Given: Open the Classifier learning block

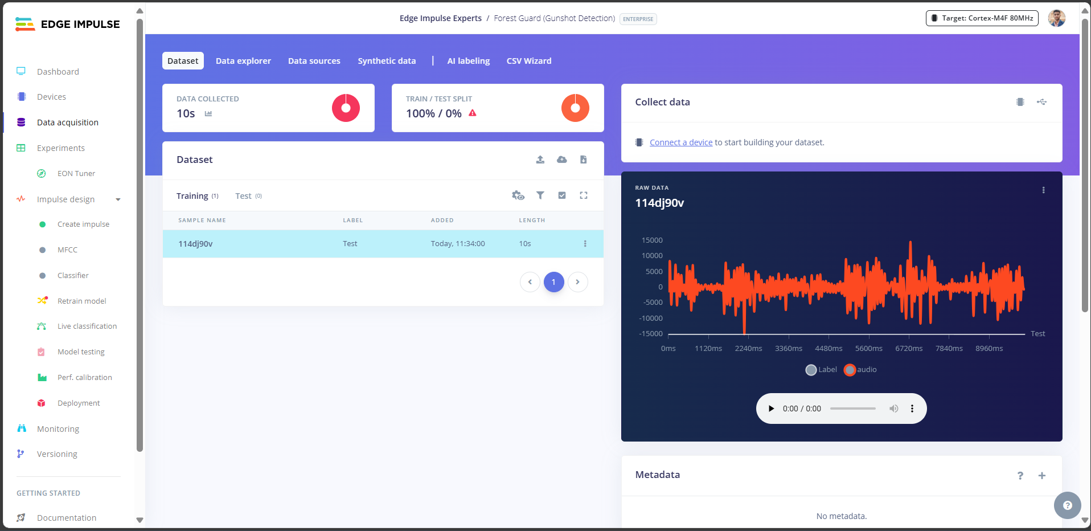Looking at the screenshot, I should coord(73,276).
